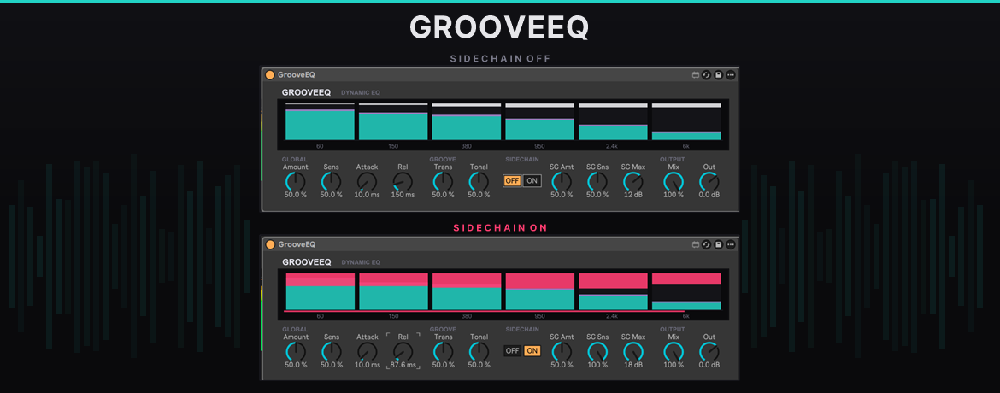Click SC Sns knob showing 50.0 % in upper panel

pos(597,182)
